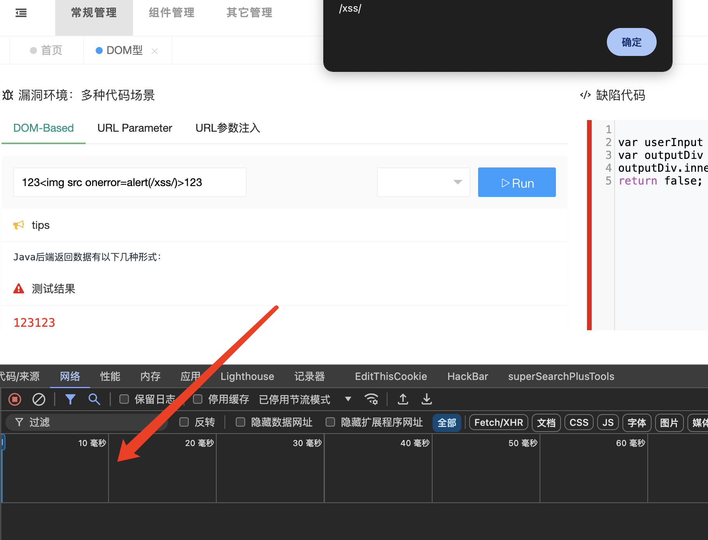Enable the 隐藏数据网址 checkbox
The image size is (708, 540).
[240, 422]
